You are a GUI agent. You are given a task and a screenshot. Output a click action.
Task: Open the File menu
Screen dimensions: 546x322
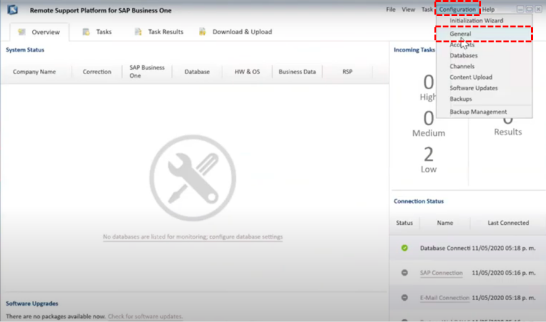click(391, 9)
